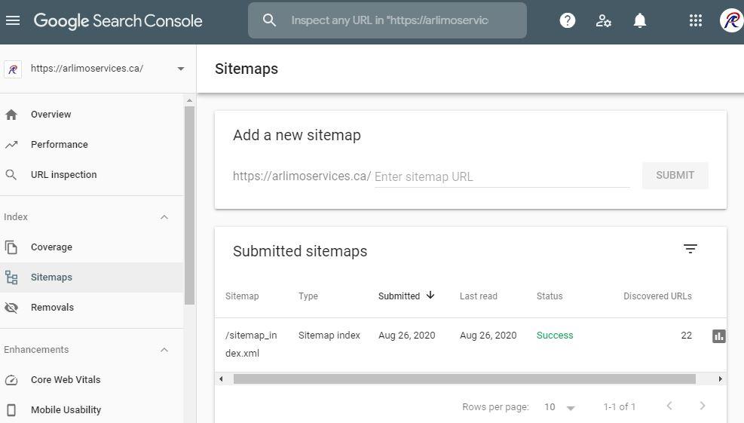Open users and permissions settings icon

tap(604, 20)
